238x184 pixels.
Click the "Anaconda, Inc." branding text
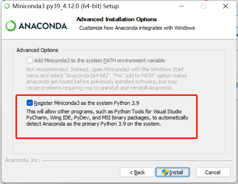tap(22, 160)
